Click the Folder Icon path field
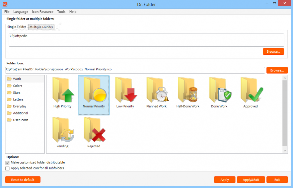 pyautogui.click(x=135, y=70)
